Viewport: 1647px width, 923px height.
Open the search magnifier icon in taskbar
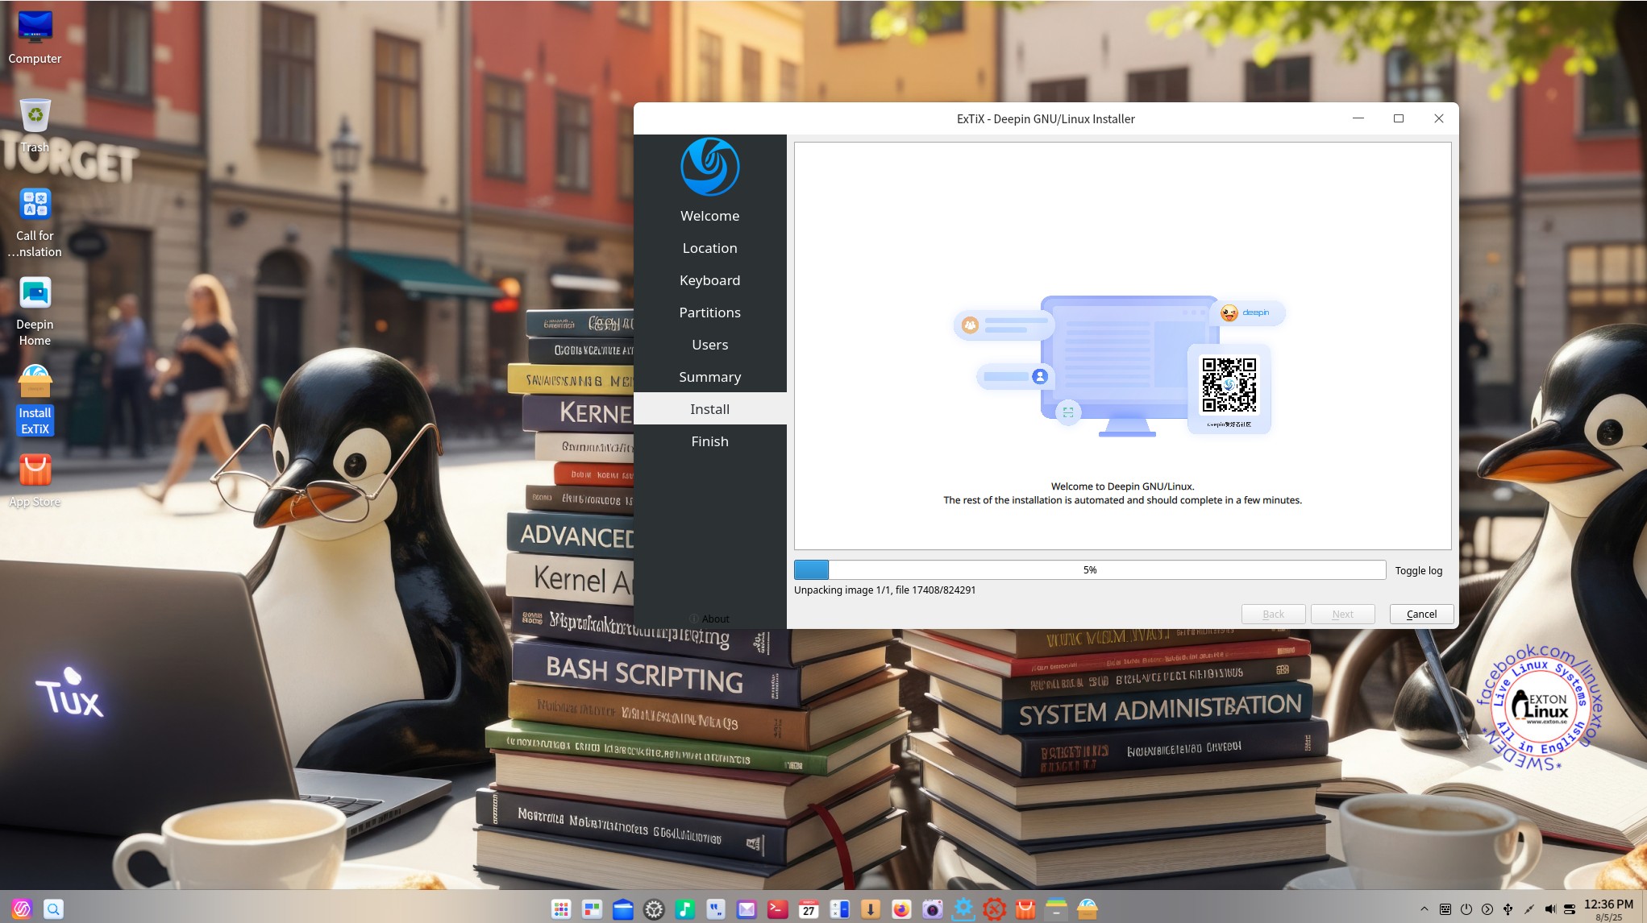tap(53, 909)
